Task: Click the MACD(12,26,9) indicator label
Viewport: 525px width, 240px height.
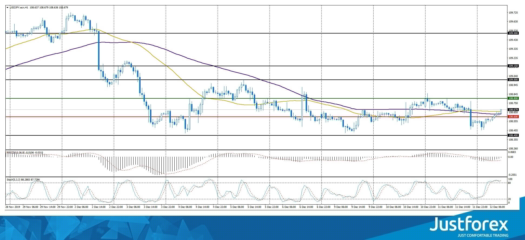Action: [x=16, y=153]
